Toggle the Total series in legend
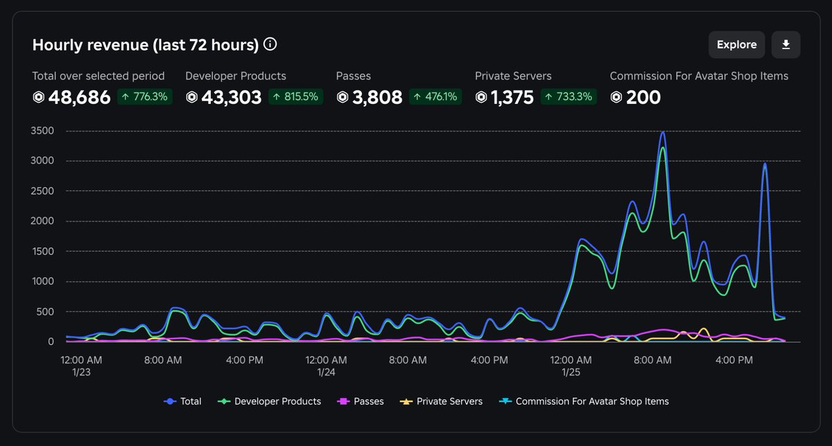Screen dimensions: 832x446 point(183,401)
